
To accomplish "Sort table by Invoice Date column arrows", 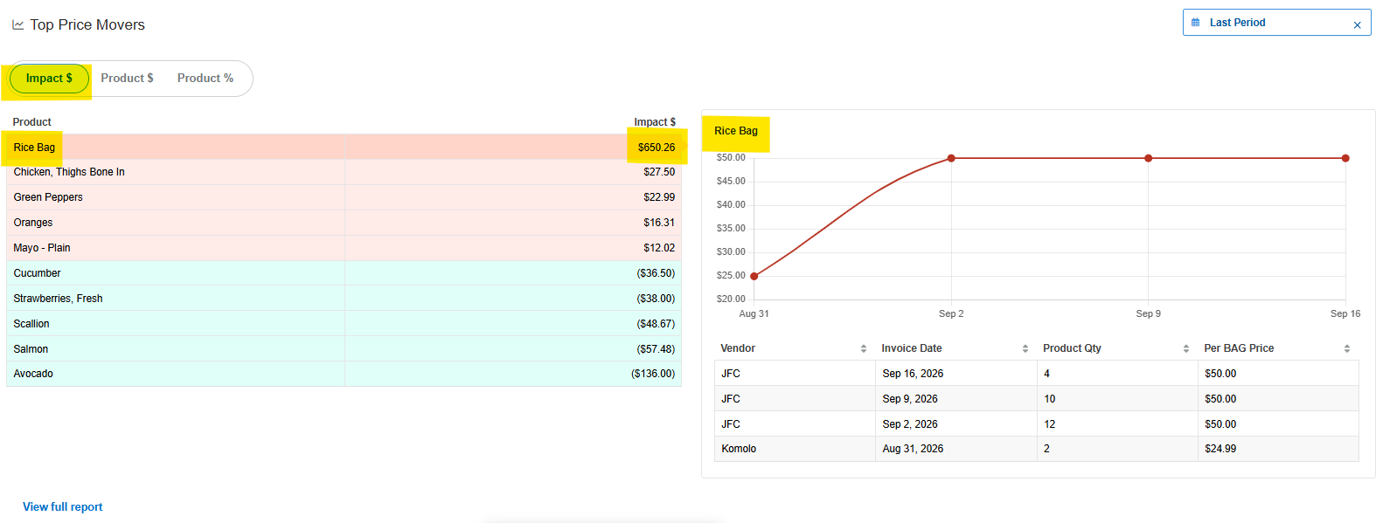I will tap(1025, 348).
